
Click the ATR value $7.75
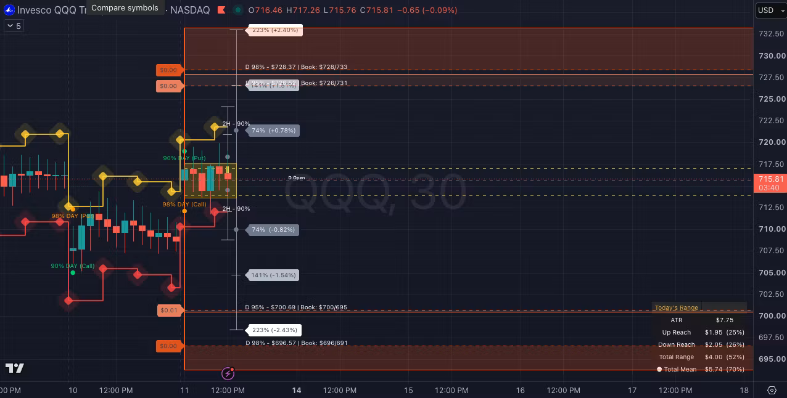click(725, 320)
